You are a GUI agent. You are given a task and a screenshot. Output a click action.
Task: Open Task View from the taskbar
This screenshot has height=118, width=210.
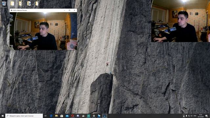click(46, 116)
